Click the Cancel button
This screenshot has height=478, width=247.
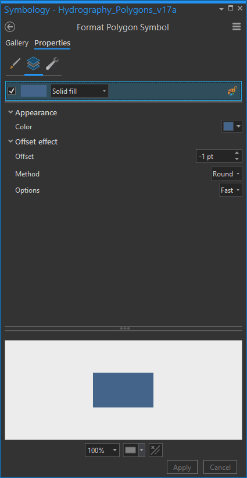tap(220, 467)
